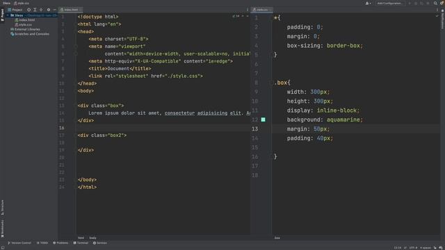Image resolution: width=445 pixels, height=250 pixels.
Task: Open the Project view dropdown
Action: [x=15, y=10]
